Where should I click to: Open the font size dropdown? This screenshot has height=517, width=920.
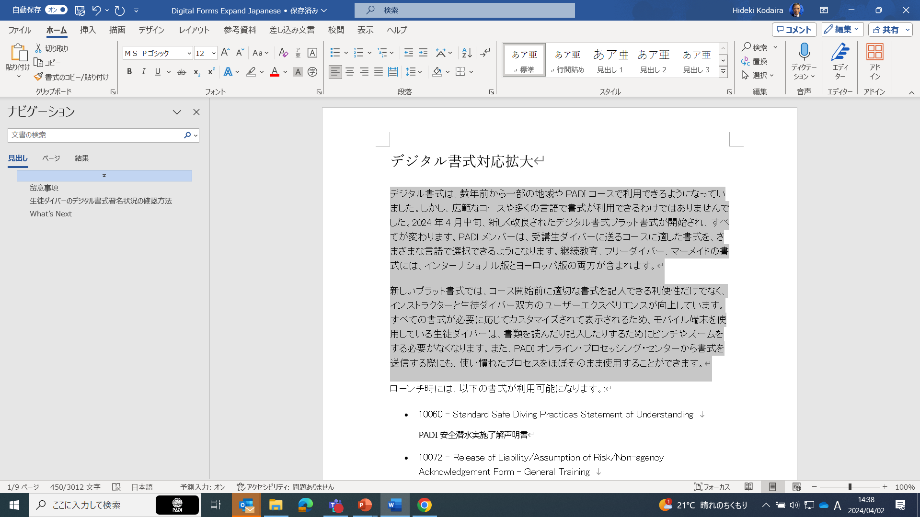[214, 53]
